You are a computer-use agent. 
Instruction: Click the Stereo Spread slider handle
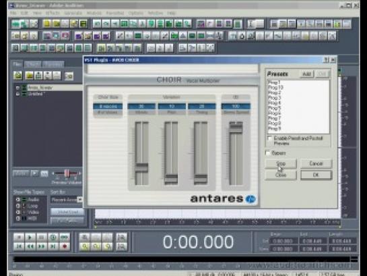[x=236, y=128]
